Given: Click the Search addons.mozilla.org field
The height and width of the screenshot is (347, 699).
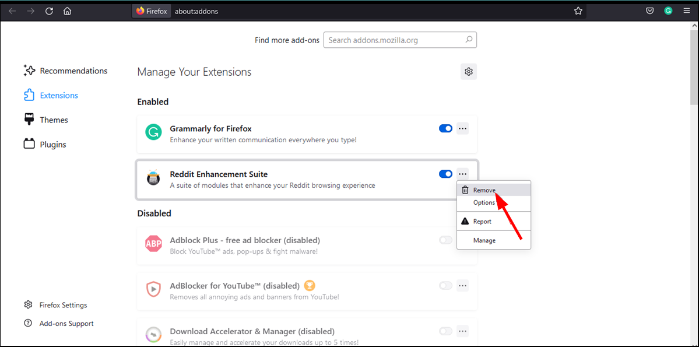Looking at the screenshot, I should (x=400, y=40).
